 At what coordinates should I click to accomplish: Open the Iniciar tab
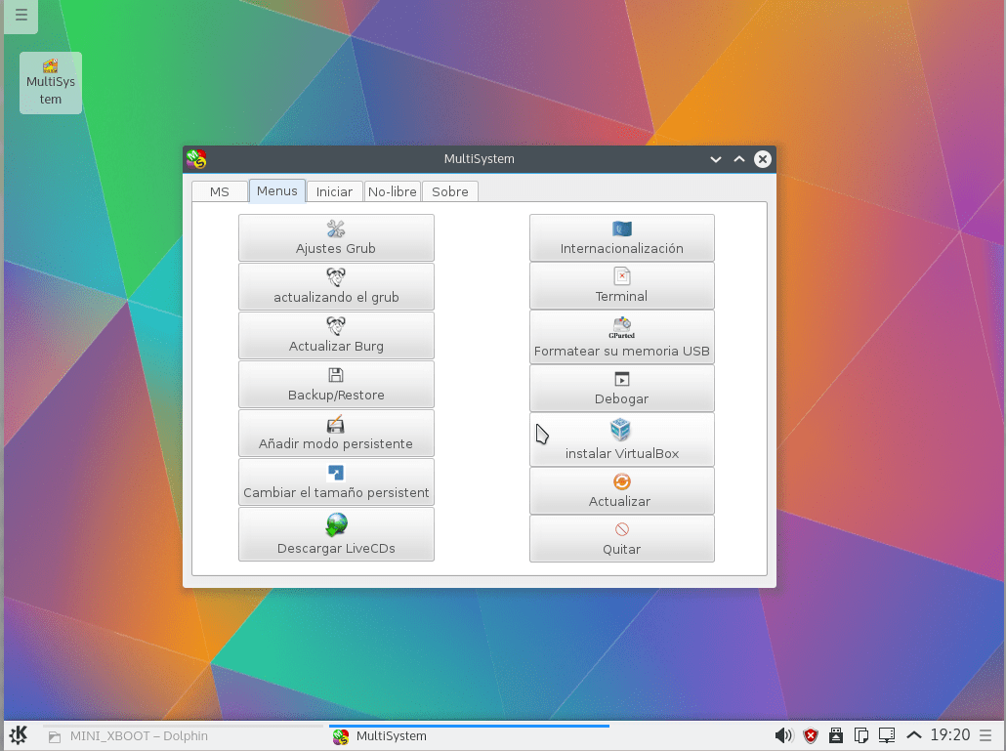(x=334, y=191)
